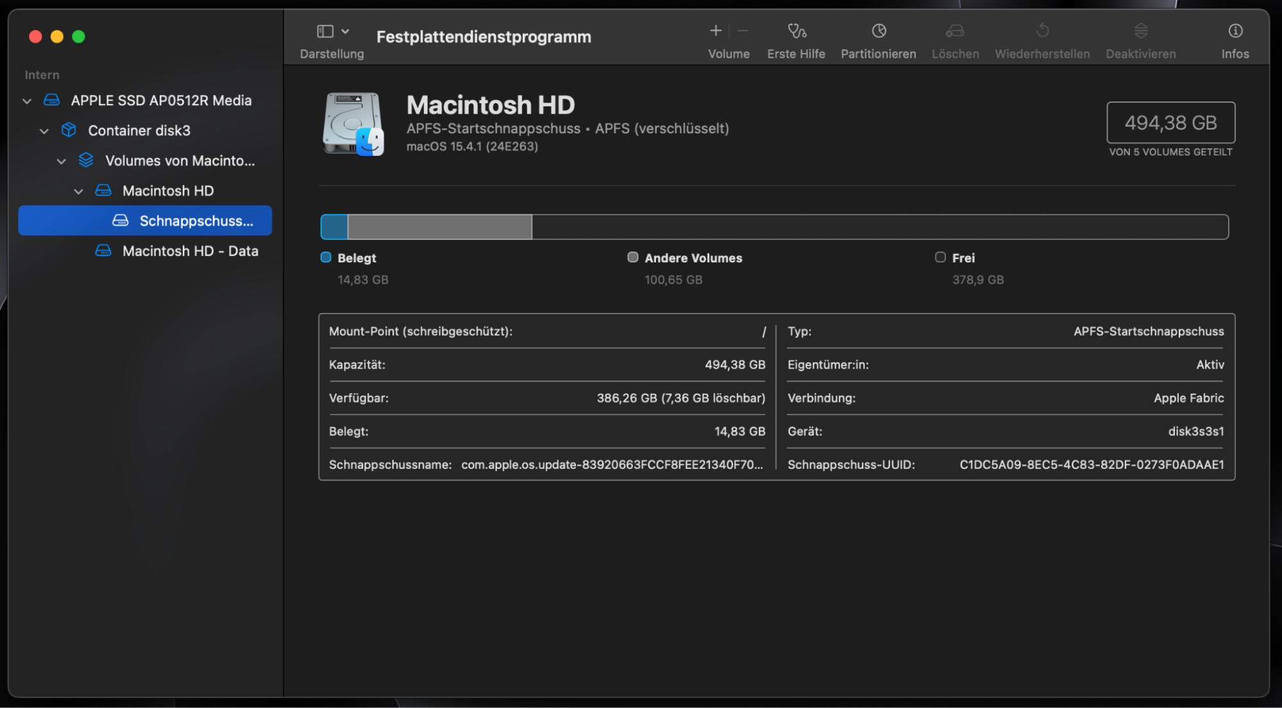1282x708 pixels.
Task: Click the add Volume plus icon
Action: point(716,31)
